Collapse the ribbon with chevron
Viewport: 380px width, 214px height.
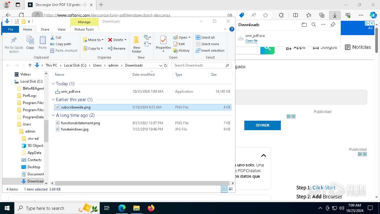point(225,29)
